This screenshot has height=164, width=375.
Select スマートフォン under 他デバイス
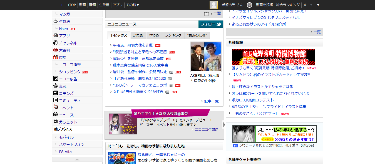(72, 144)
